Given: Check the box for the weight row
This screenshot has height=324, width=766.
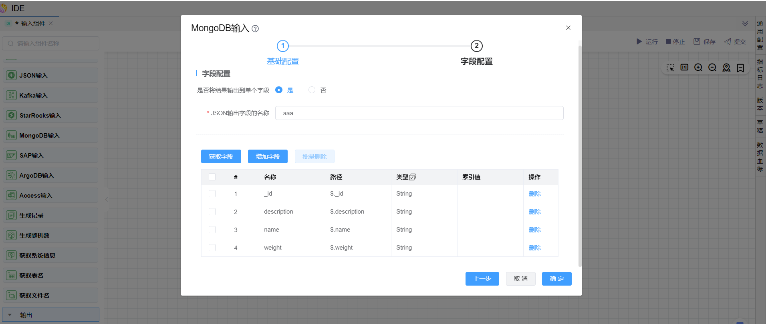Looking at the screenshot, I should coord(212,248).
